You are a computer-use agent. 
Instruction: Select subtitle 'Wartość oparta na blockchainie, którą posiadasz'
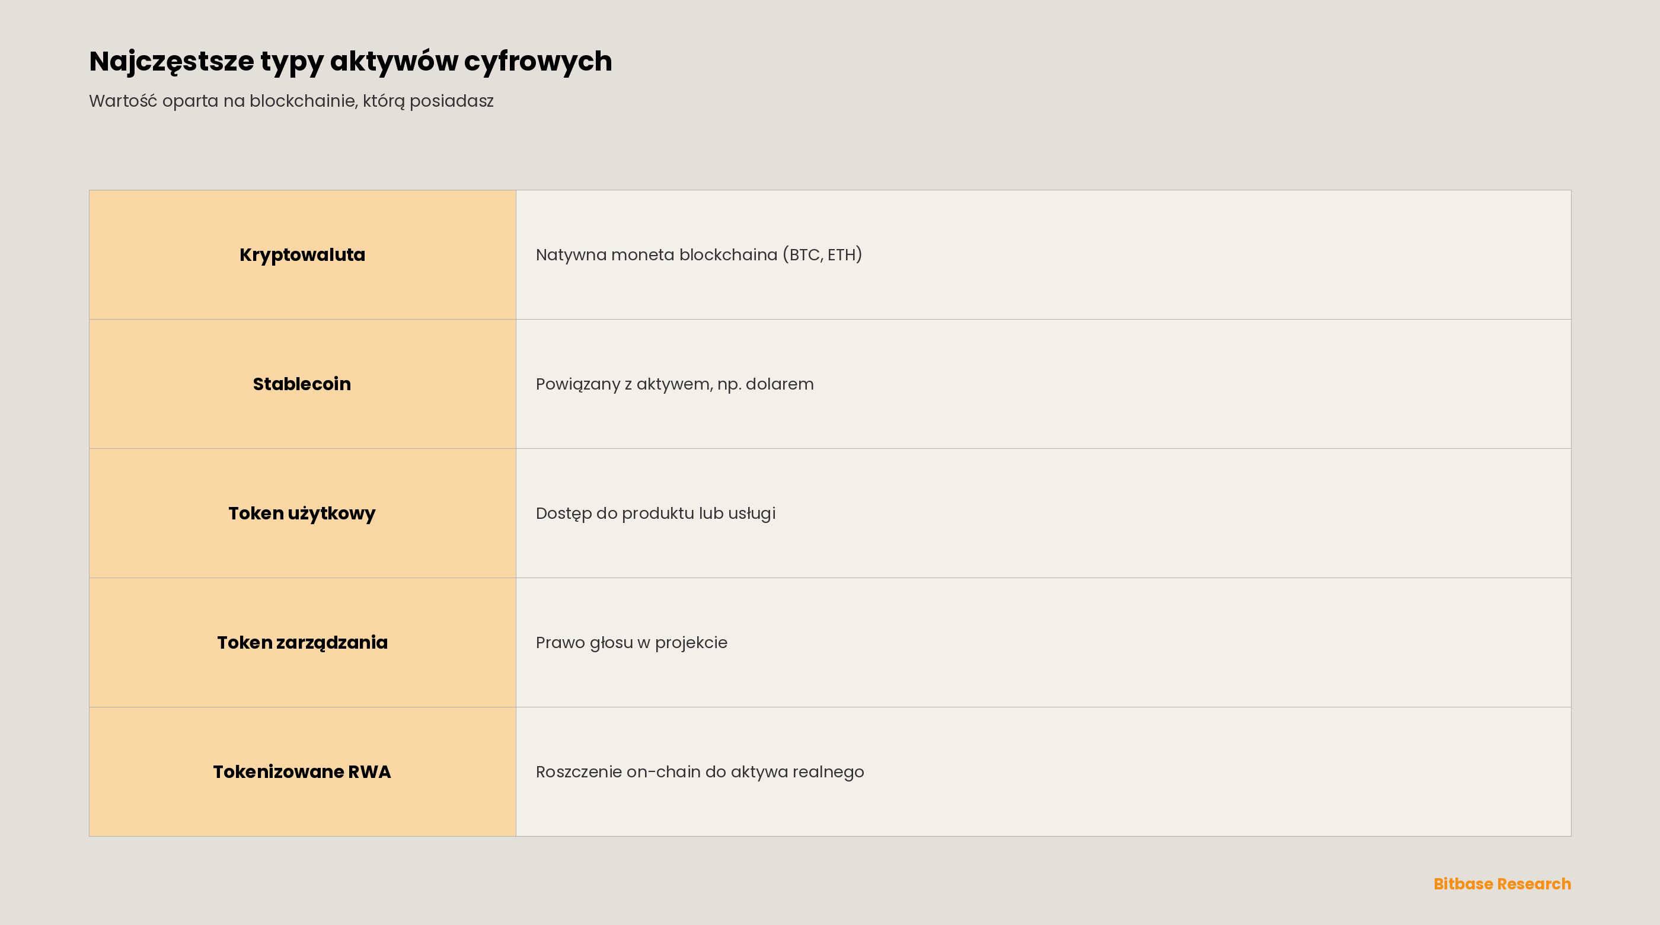point(291,101)
